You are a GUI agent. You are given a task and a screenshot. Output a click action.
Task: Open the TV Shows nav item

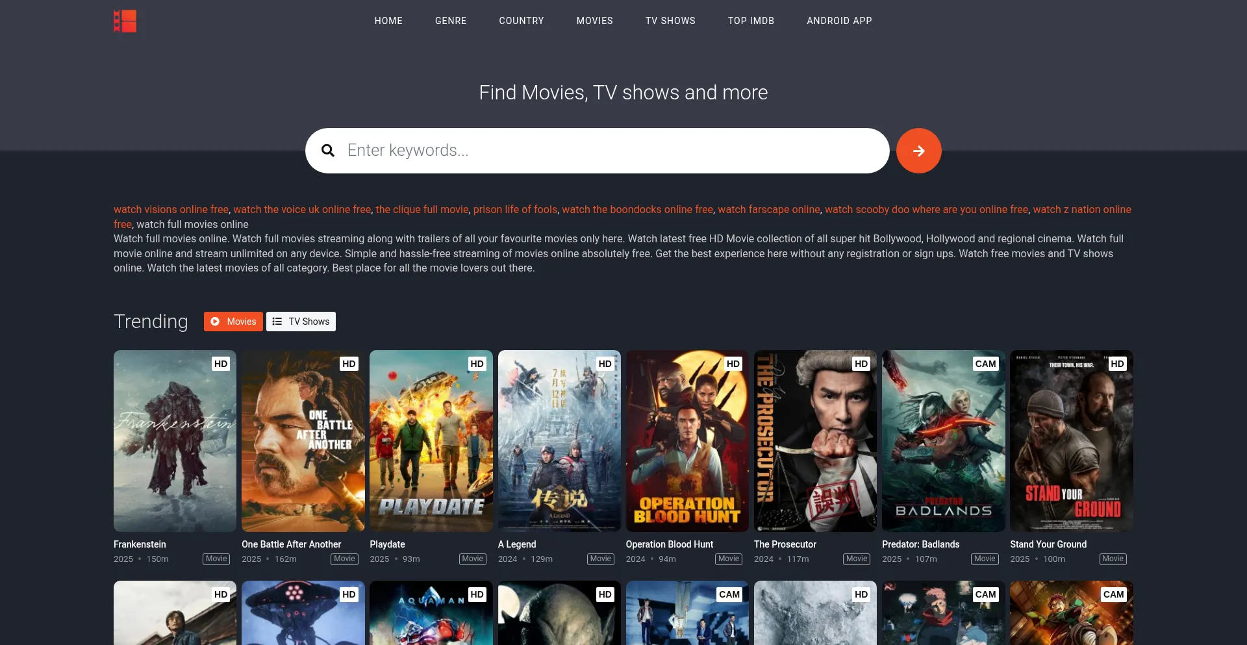coord(670,21)
